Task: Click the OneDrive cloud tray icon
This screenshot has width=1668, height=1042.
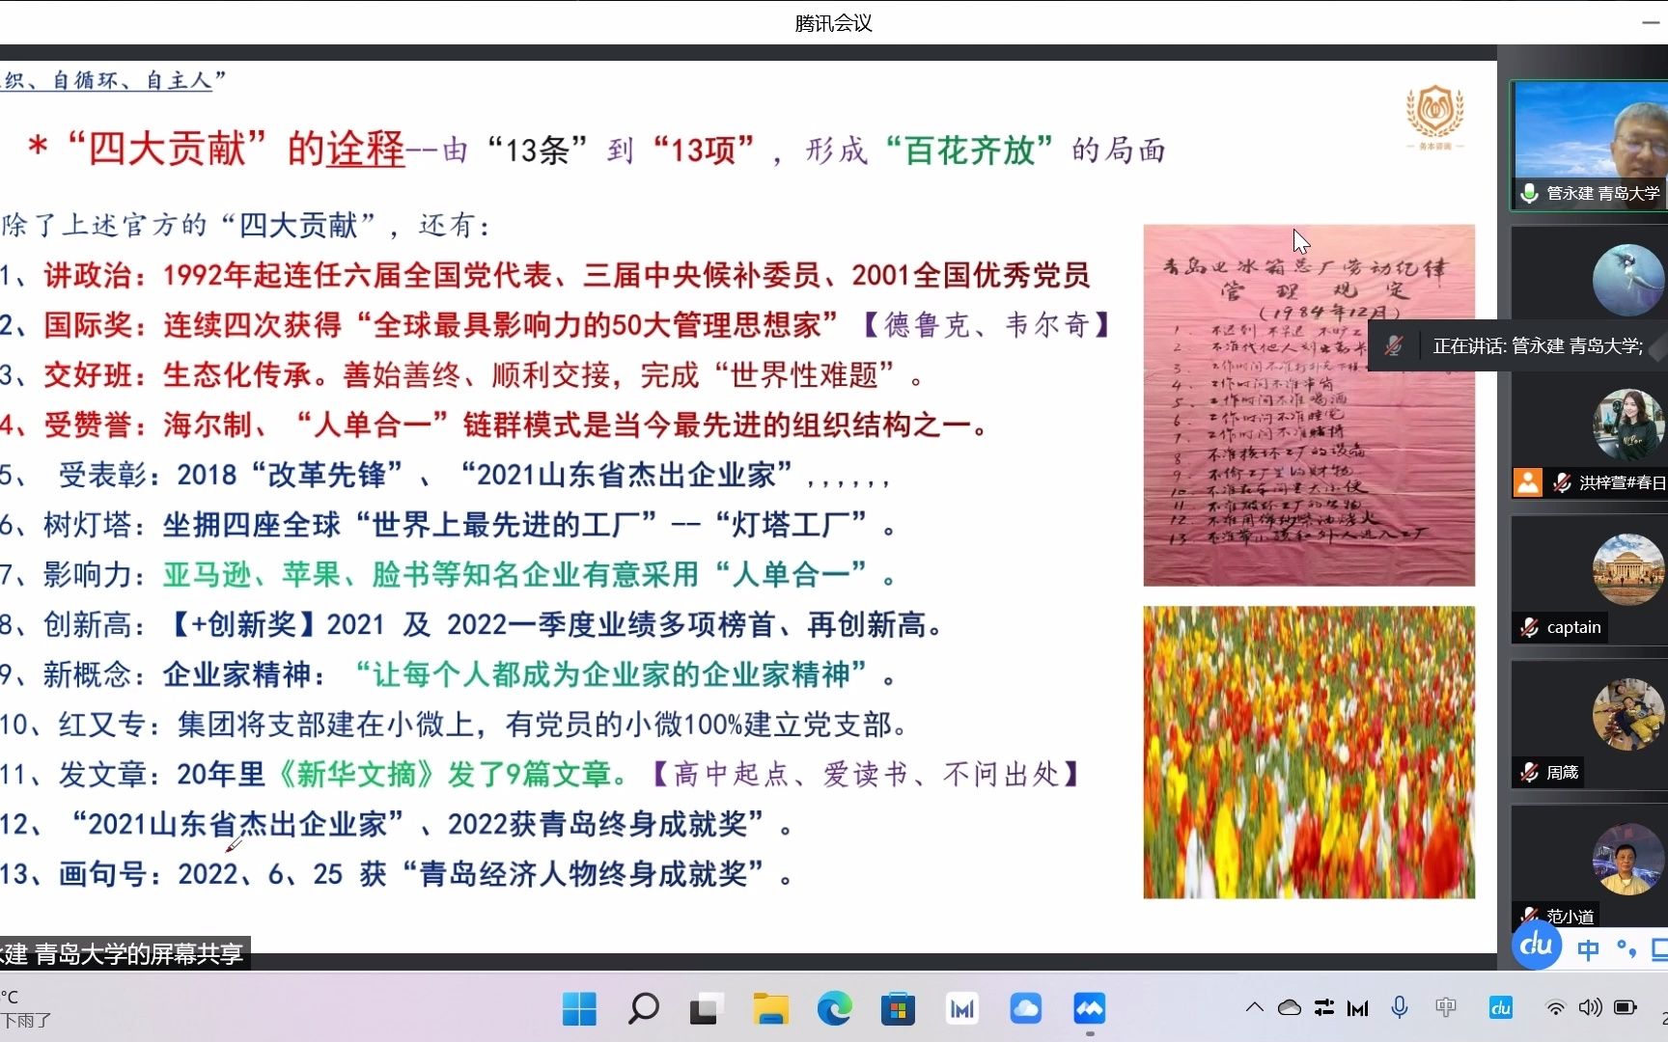Action: point(1290,1007)
